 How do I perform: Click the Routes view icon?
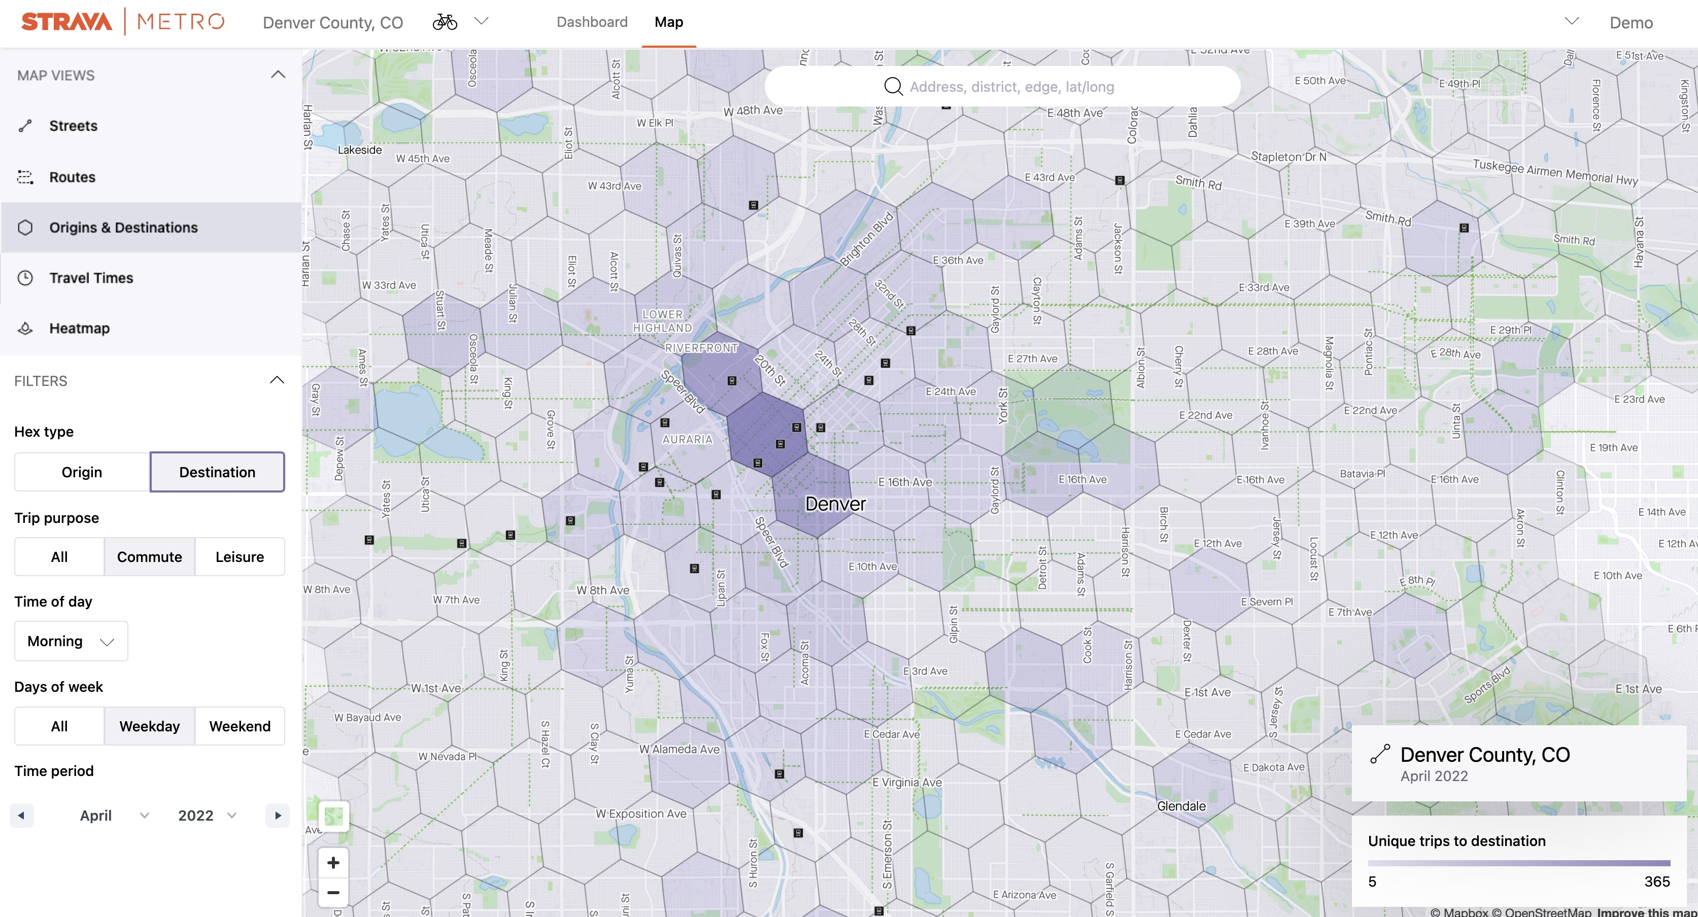tap(25, 177)
